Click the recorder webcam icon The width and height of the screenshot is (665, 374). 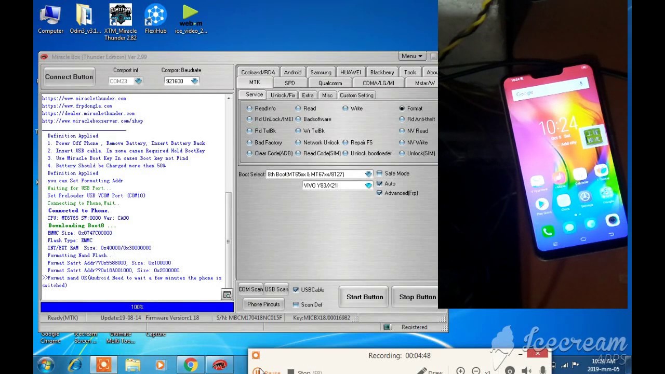(x=510, y=370)
